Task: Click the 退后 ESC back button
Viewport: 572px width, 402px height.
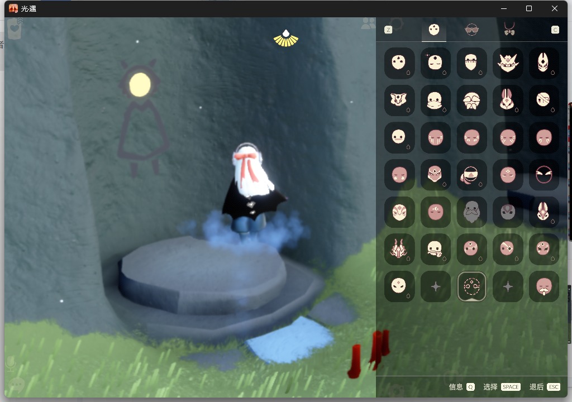Action: tap(545, 387)
